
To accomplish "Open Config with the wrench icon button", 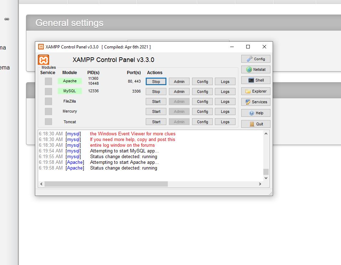I will (255, 59).
